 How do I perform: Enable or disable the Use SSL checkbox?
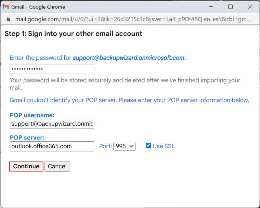click(148, 146)
